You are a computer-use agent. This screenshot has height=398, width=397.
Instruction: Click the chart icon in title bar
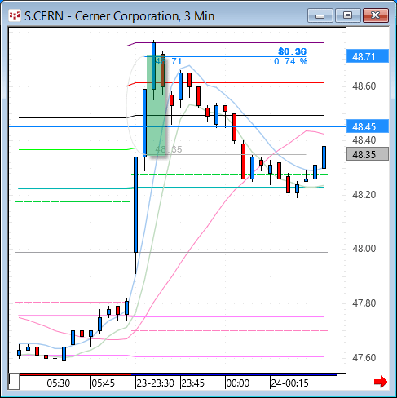pos(15,15)
